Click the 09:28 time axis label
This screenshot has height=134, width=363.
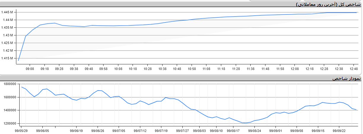coord(59,69)
